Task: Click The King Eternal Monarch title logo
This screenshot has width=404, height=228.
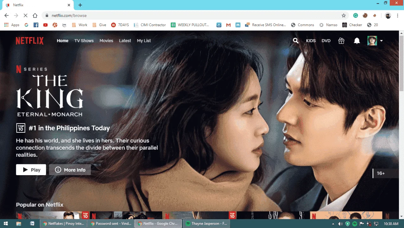Action: pos(50,96)
